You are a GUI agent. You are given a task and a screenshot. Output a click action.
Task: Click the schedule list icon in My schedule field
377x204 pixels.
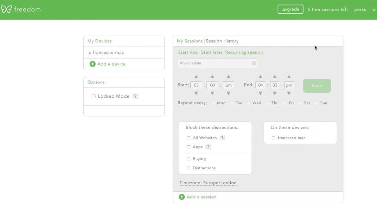pos(254,63)
